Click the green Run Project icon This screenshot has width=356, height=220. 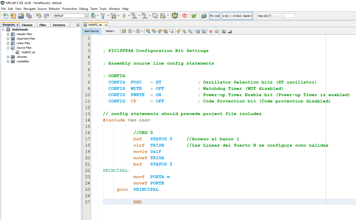point(124,16)
